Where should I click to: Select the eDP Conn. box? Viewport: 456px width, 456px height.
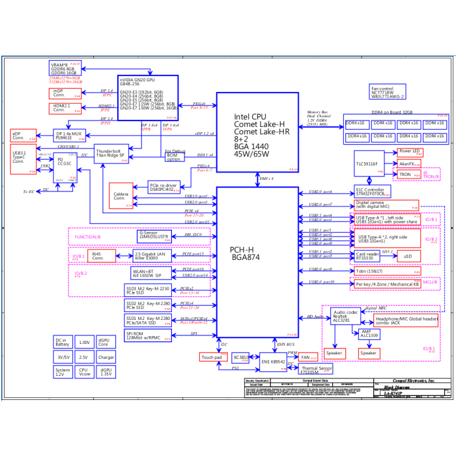coord(23,135)
